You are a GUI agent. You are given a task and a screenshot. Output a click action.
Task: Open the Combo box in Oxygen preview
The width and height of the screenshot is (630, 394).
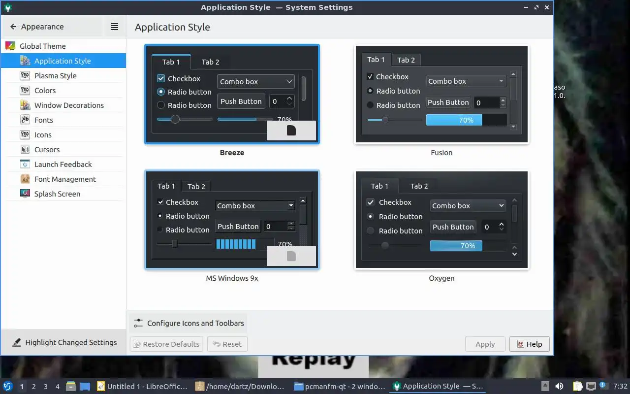tap(468, 206)
